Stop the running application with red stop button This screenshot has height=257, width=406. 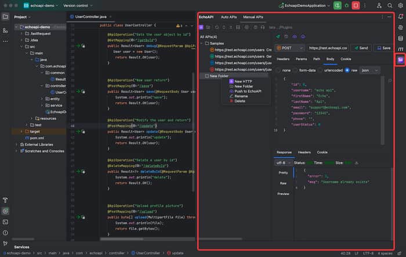[x=356, y=5]
